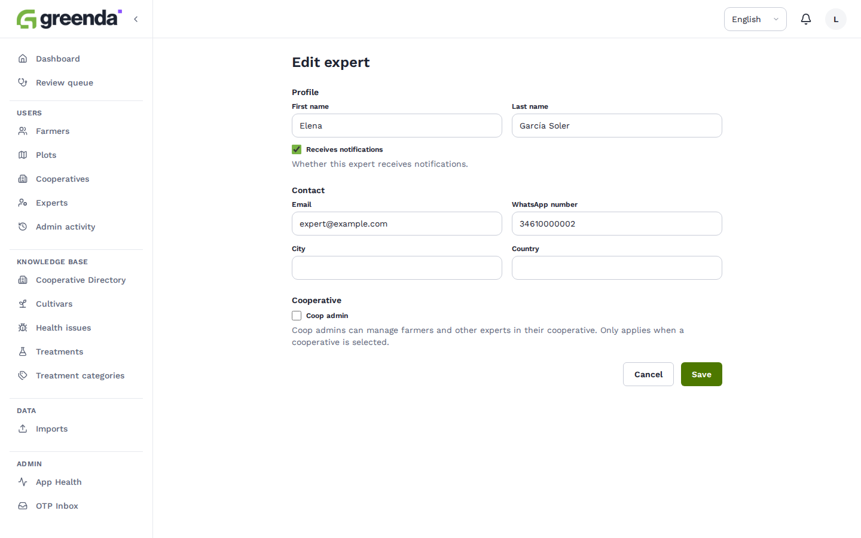Click the Email input field
Screen dimensions: 861x538
[397, 224]
